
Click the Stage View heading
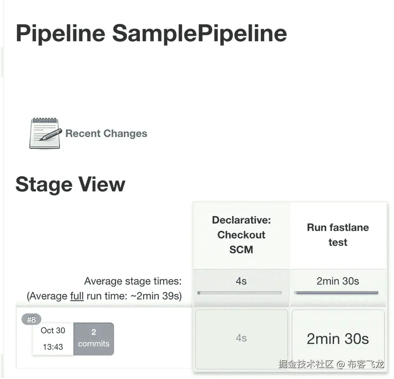pyautogui.click(x=70, y=184)
